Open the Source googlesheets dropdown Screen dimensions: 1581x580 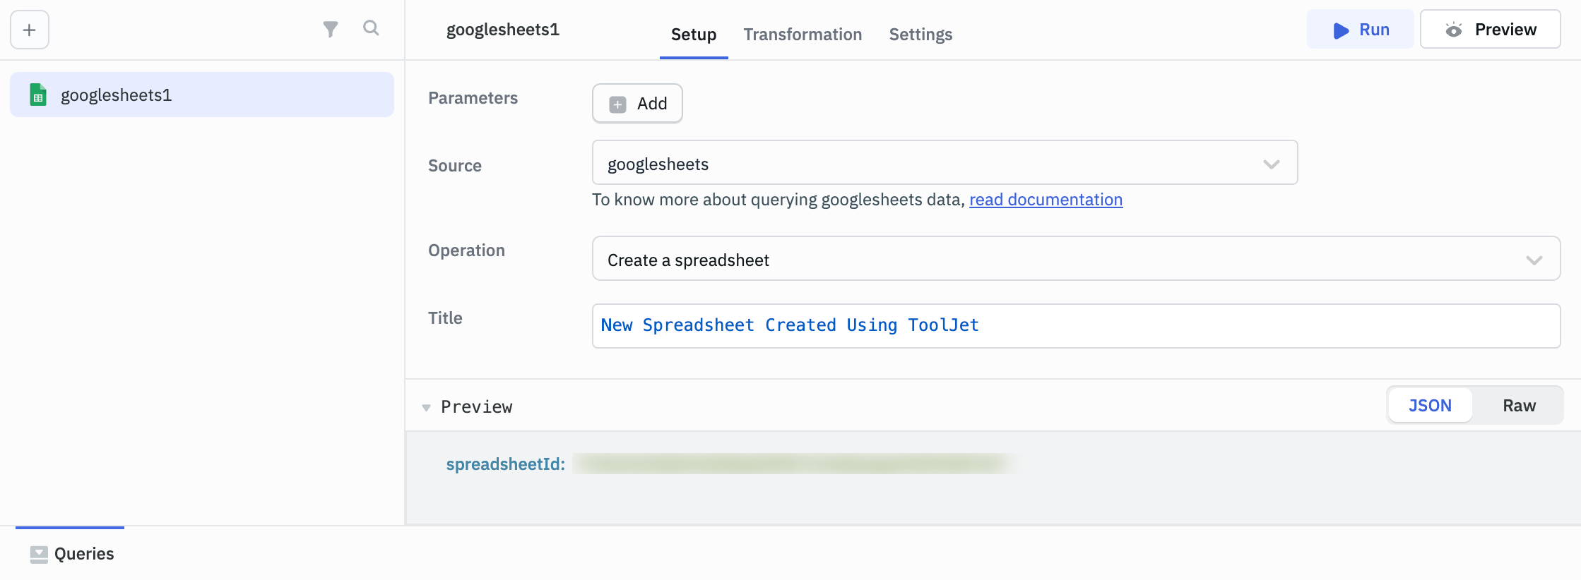(944, 163)
